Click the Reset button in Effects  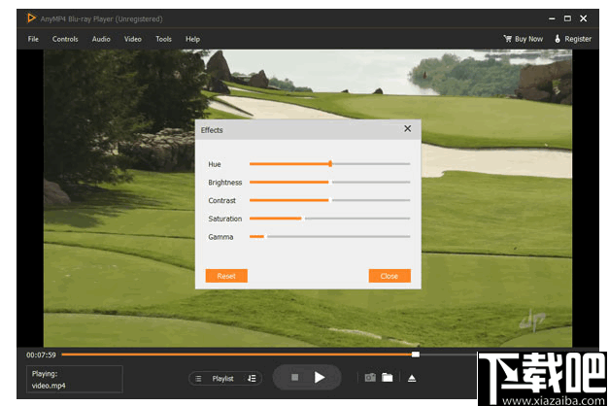point(226,276)
